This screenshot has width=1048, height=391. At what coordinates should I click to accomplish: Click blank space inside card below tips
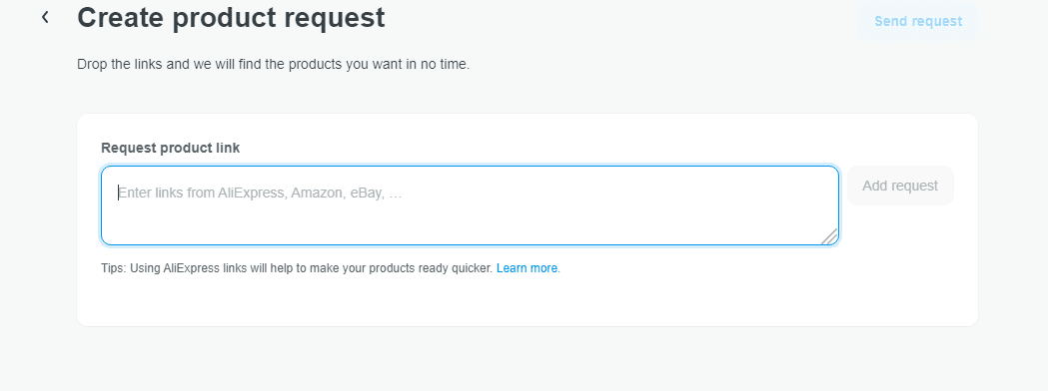pos(526,301)
